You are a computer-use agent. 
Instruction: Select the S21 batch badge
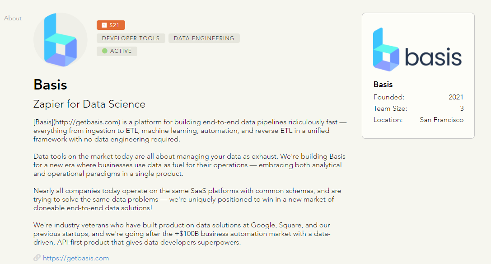tap(111, 25)
